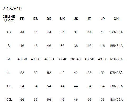Click the S size row label
131x110 pixels.
point(9,46)
